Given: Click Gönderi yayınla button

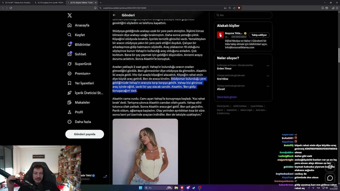Looking at the screenshot, I should click(x=84, y=134).
